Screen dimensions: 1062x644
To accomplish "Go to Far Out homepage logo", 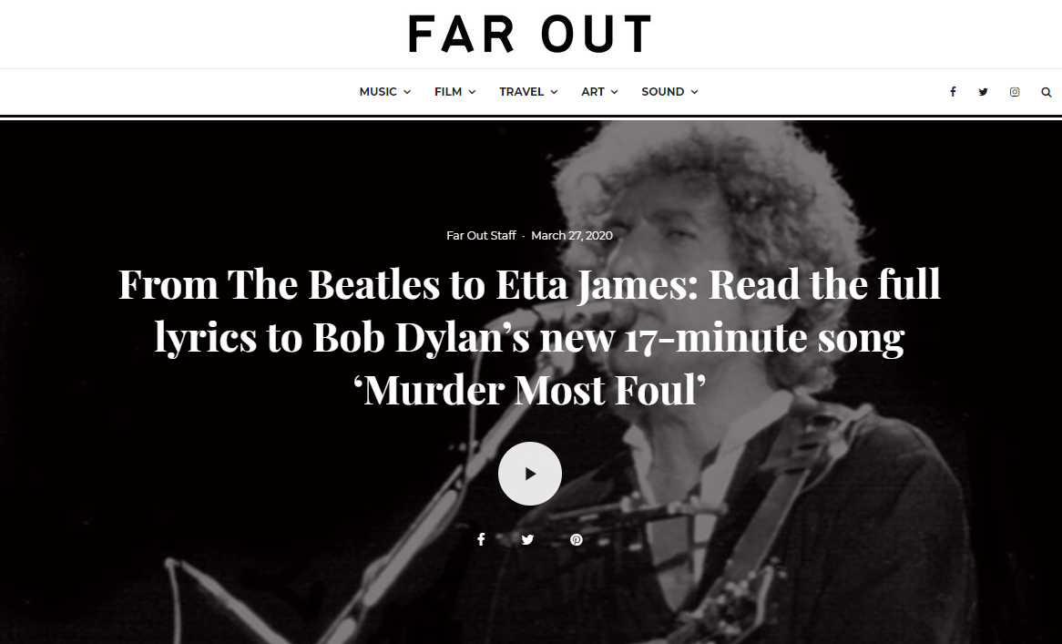I will coord(530,34).
